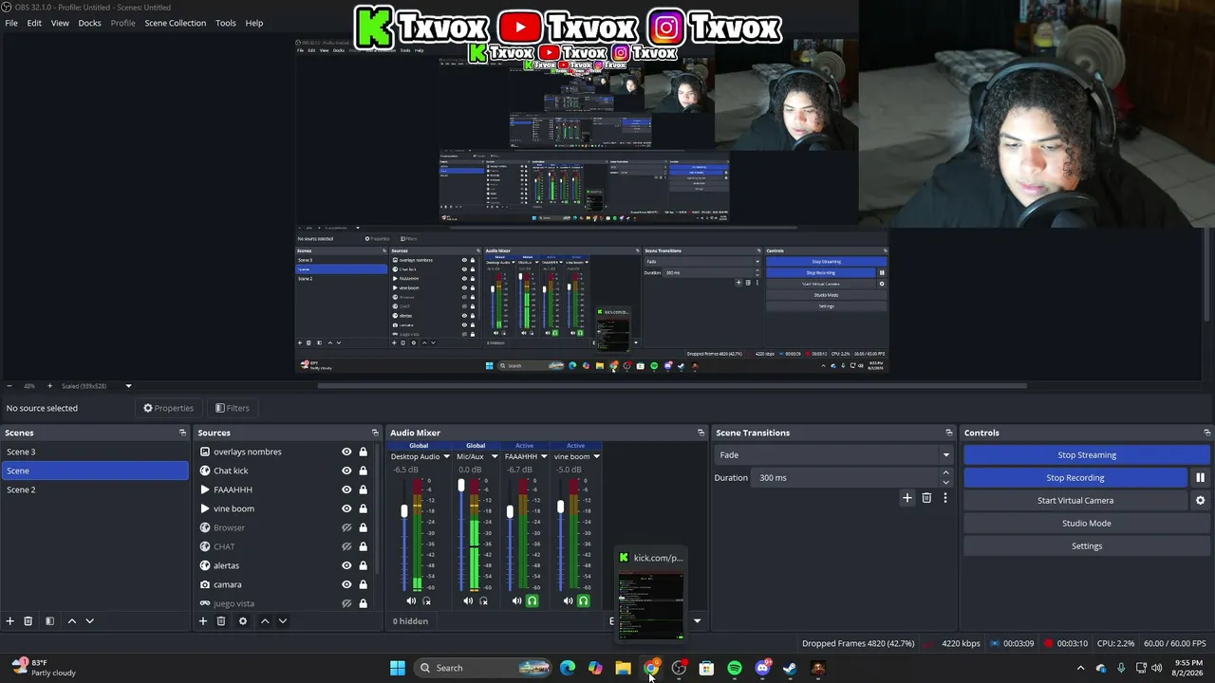Move the selected source down
Screen dimensions: 1215x683
click(283, 621)
